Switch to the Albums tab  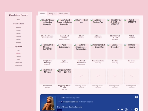42,14
